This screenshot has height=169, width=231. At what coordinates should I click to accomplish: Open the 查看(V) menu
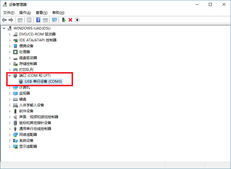coord(41,13)
